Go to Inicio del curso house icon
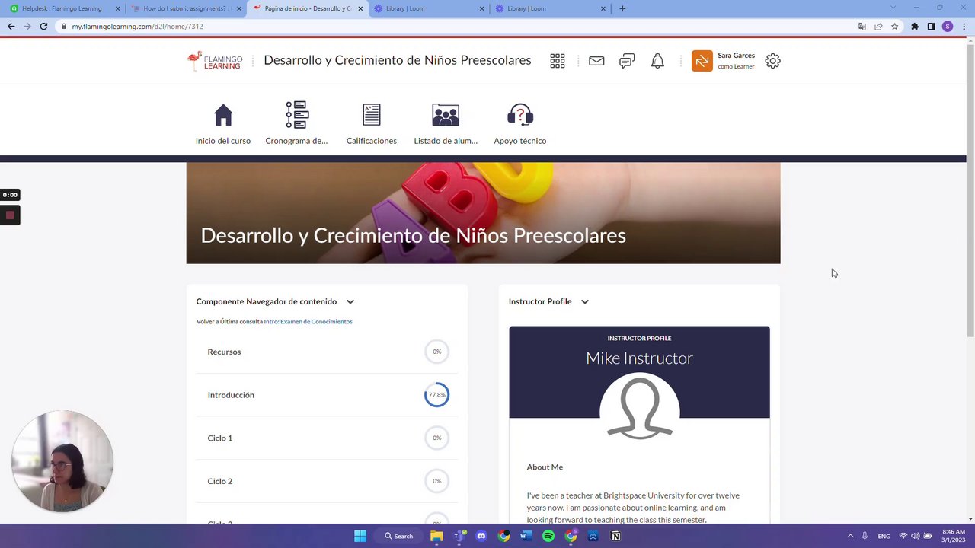The width and height of the screenshot is (975, 548). tap(223, 115)
